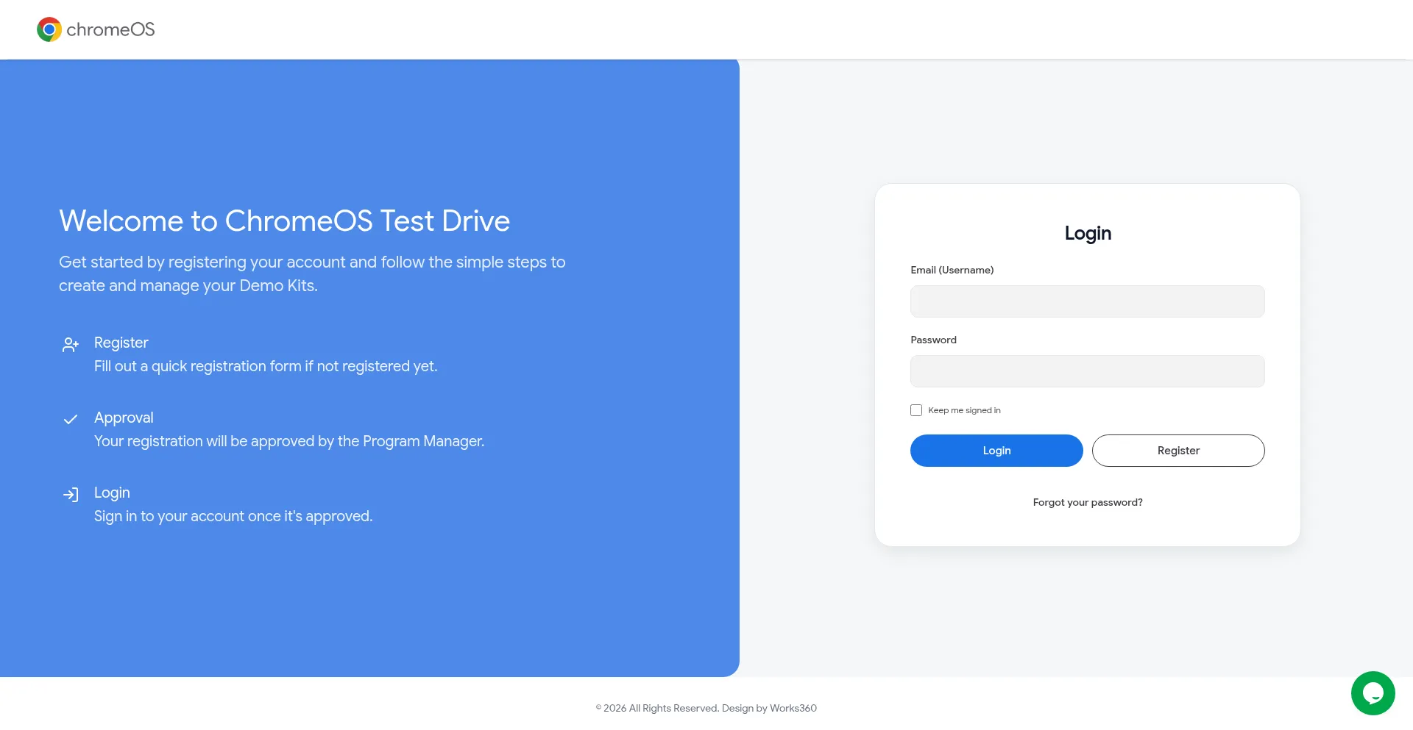Click the blue Login button

pyautogui.click(x=996, y=451)
